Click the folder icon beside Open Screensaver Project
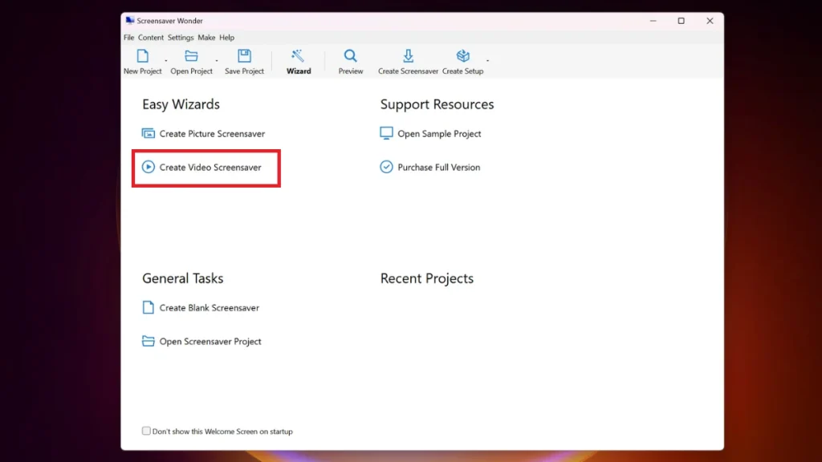 point(149,341)
